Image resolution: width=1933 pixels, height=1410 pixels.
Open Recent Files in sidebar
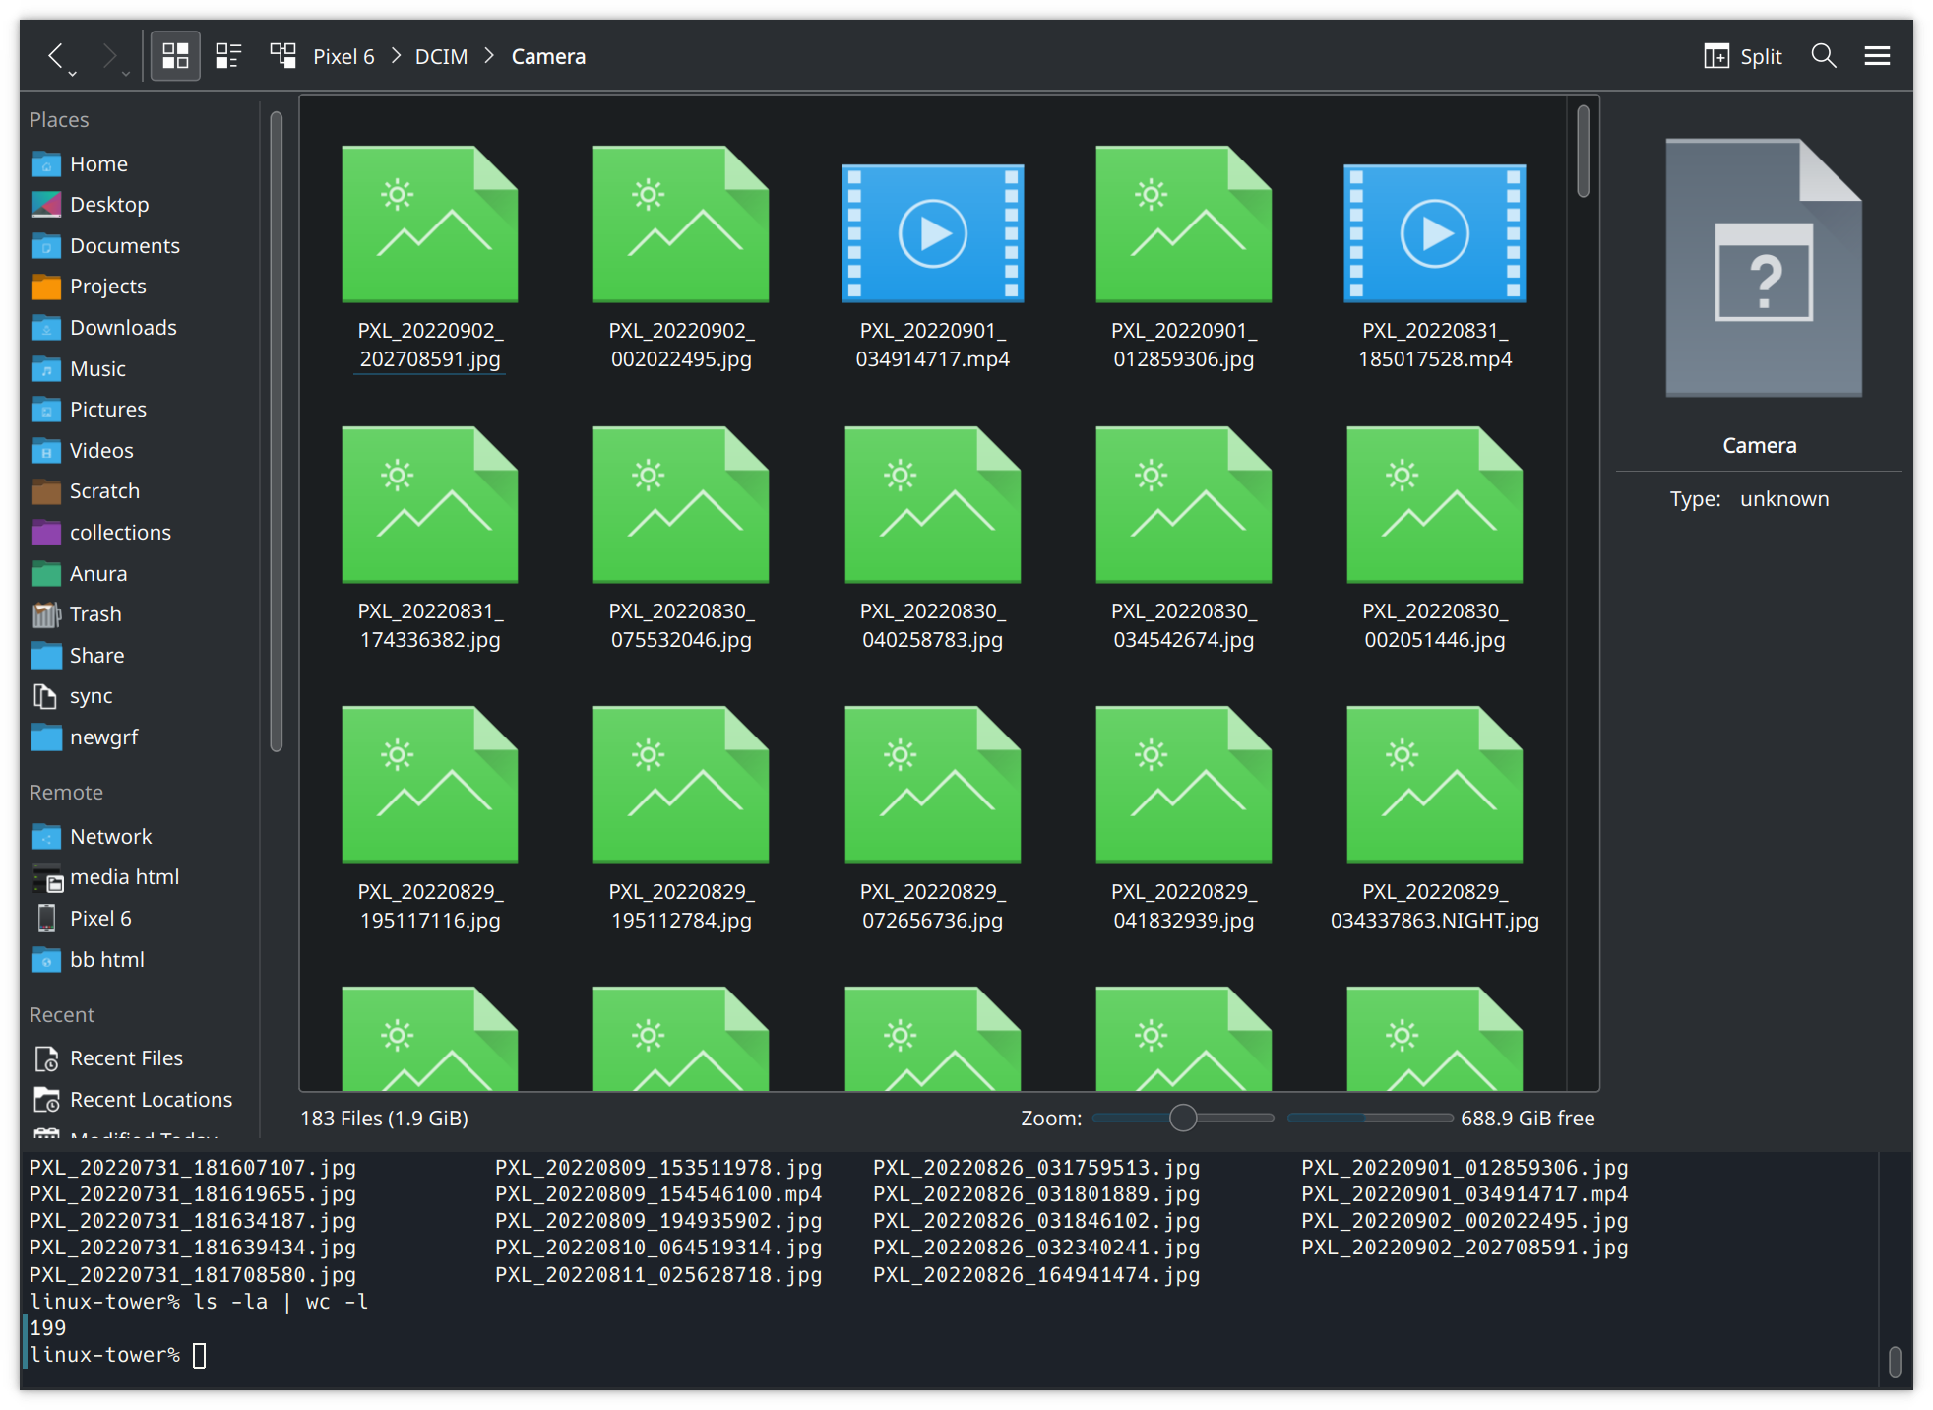pyautogui.click(x=126, y=1058)
